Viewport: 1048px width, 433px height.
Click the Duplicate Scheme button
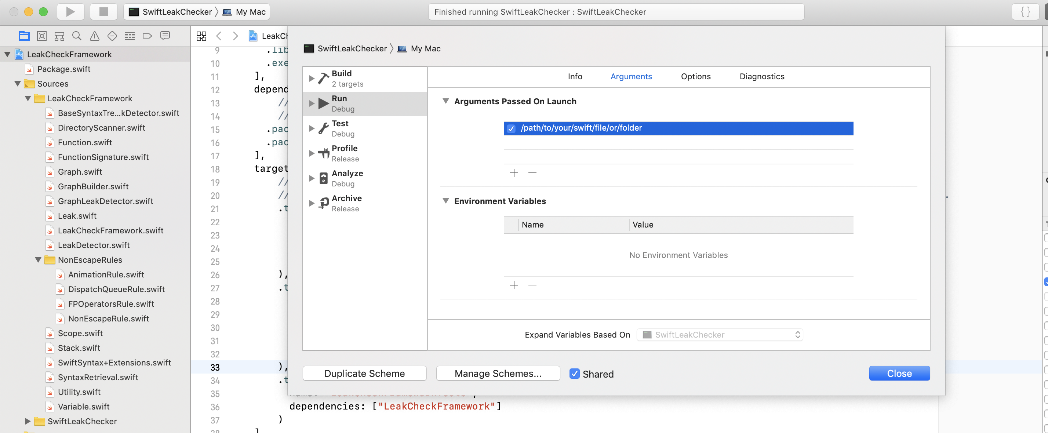click(x=364, y=374)
